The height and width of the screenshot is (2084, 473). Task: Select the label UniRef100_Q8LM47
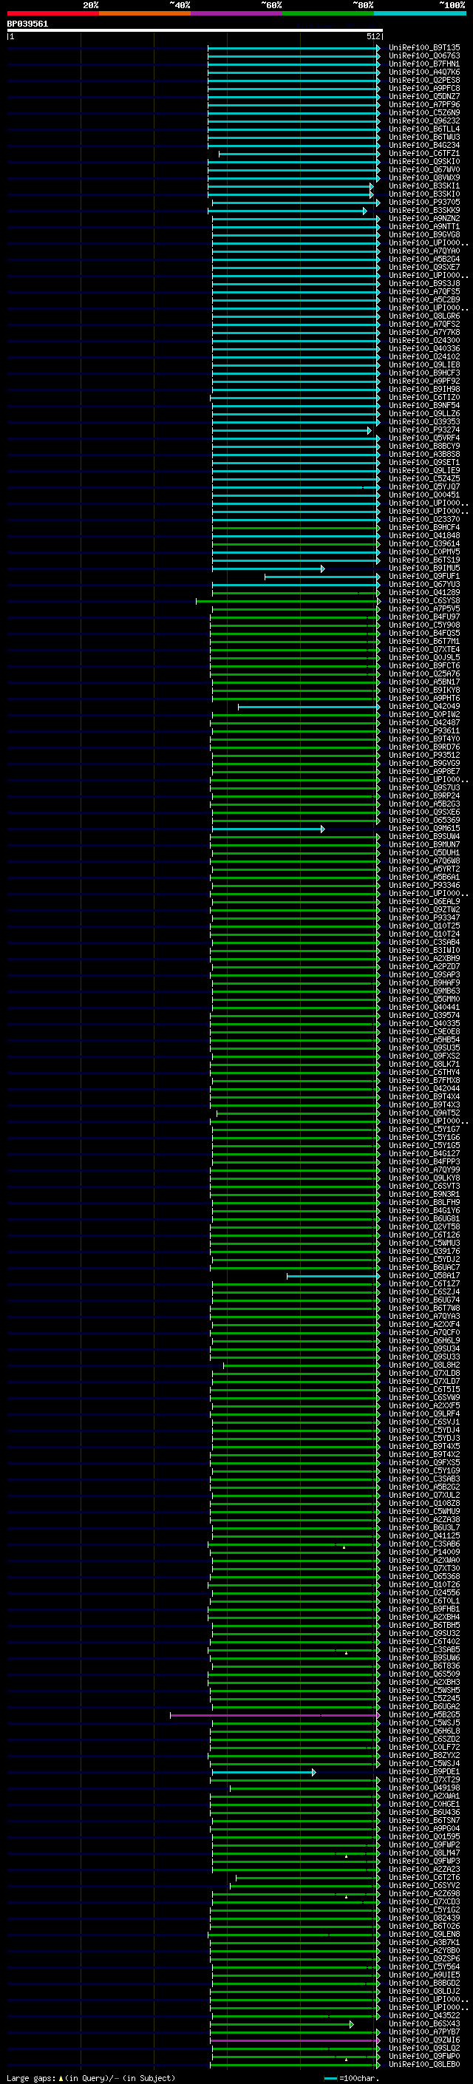(424, 1853)
